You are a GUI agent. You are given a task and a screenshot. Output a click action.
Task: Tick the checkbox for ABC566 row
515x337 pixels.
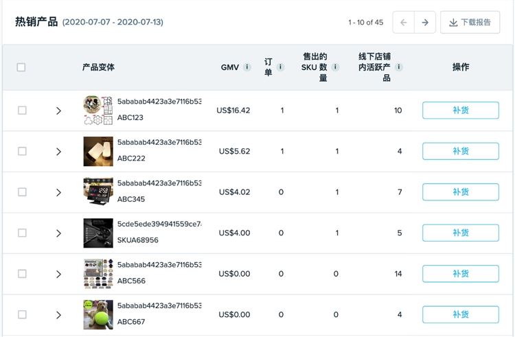(x=22, y=274)
